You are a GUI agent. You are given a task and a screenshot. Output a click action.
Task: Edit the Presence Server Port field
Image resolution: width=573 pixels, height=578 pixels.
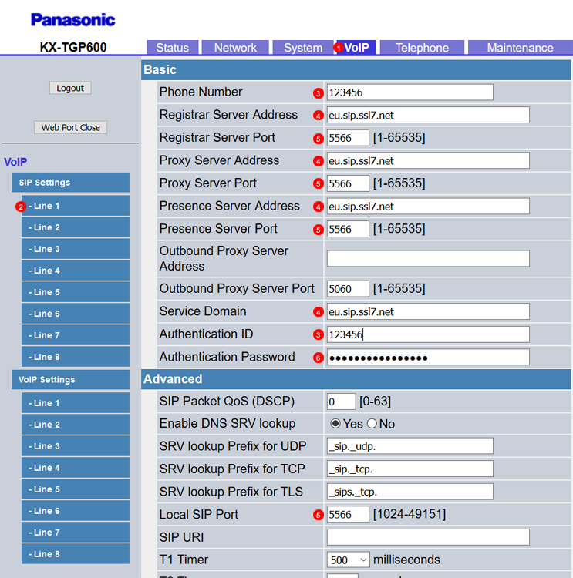click(x=348, y=229)
